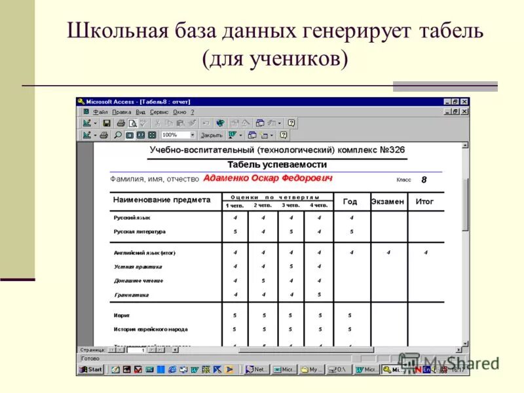Click the Windows Start button

tap(90, 369)
